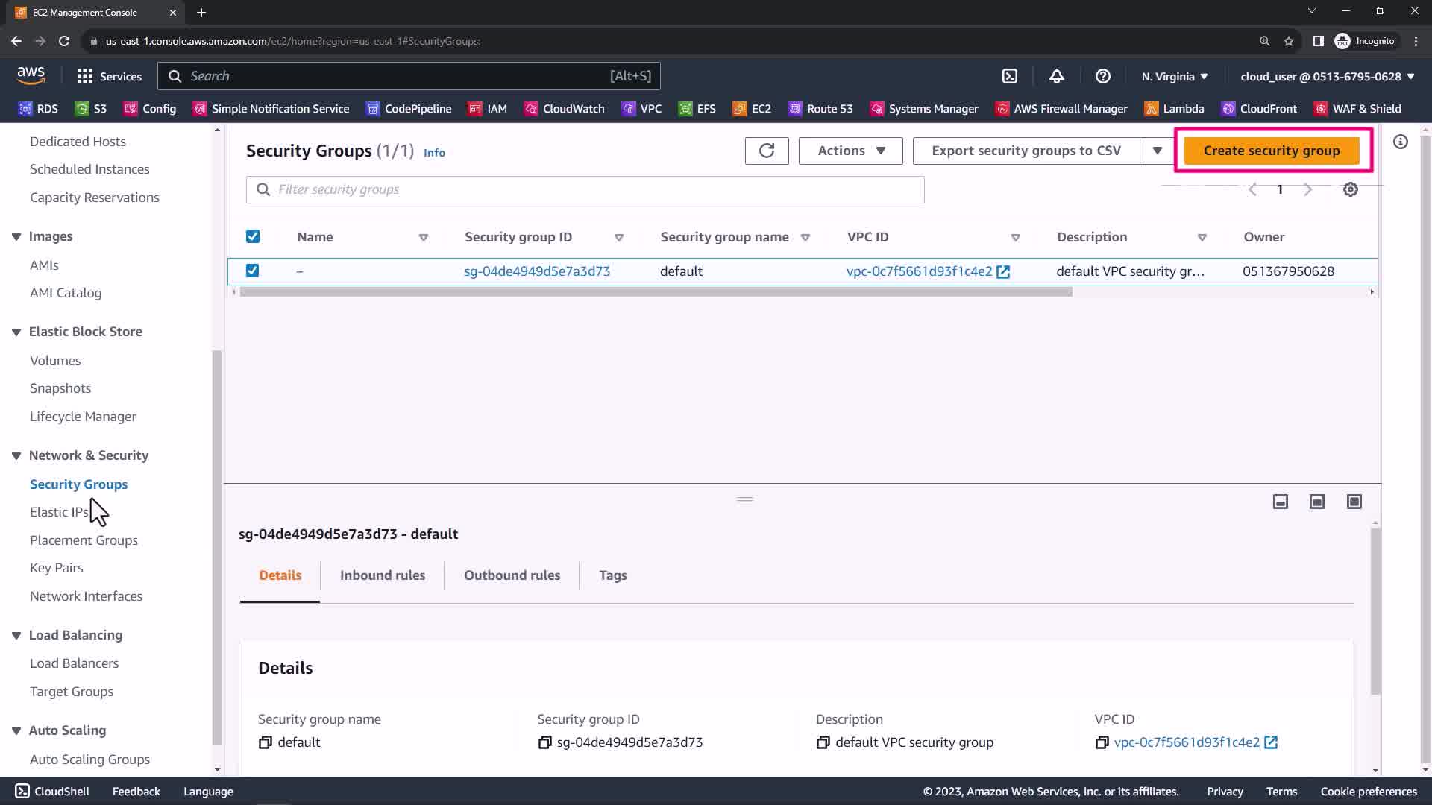The image size is (1432, 805).
Task: Switch to the Inbound rules tab
Action: click(382, 575)
